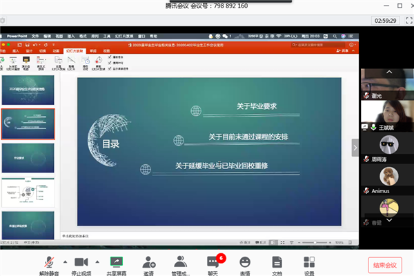Click the Wi-Fi icon in menu bar
This screenshot has width=414, height=276.
pyautogui.click(x=279, y=36)
